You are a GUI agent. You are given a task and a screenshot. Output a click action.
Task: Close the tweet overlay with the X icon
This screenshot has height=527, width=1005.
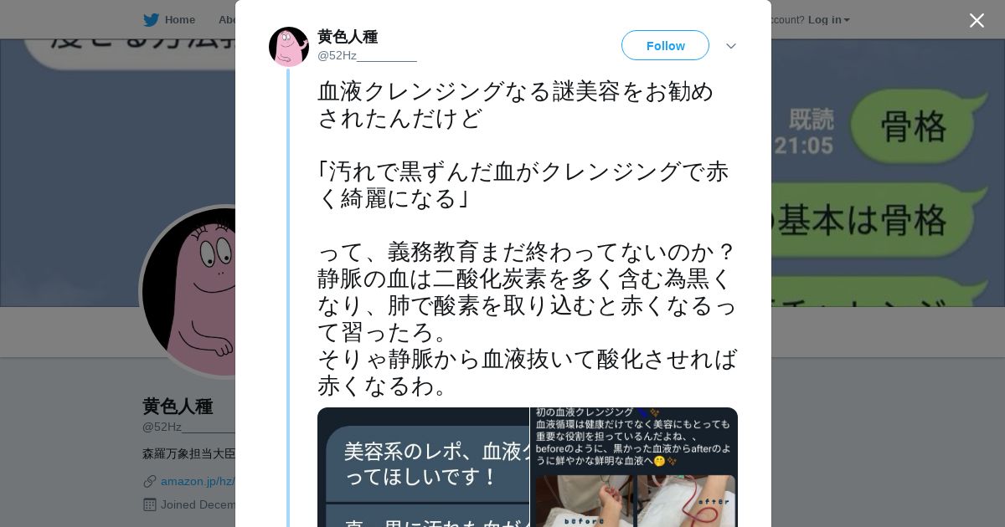coord(977,20)
